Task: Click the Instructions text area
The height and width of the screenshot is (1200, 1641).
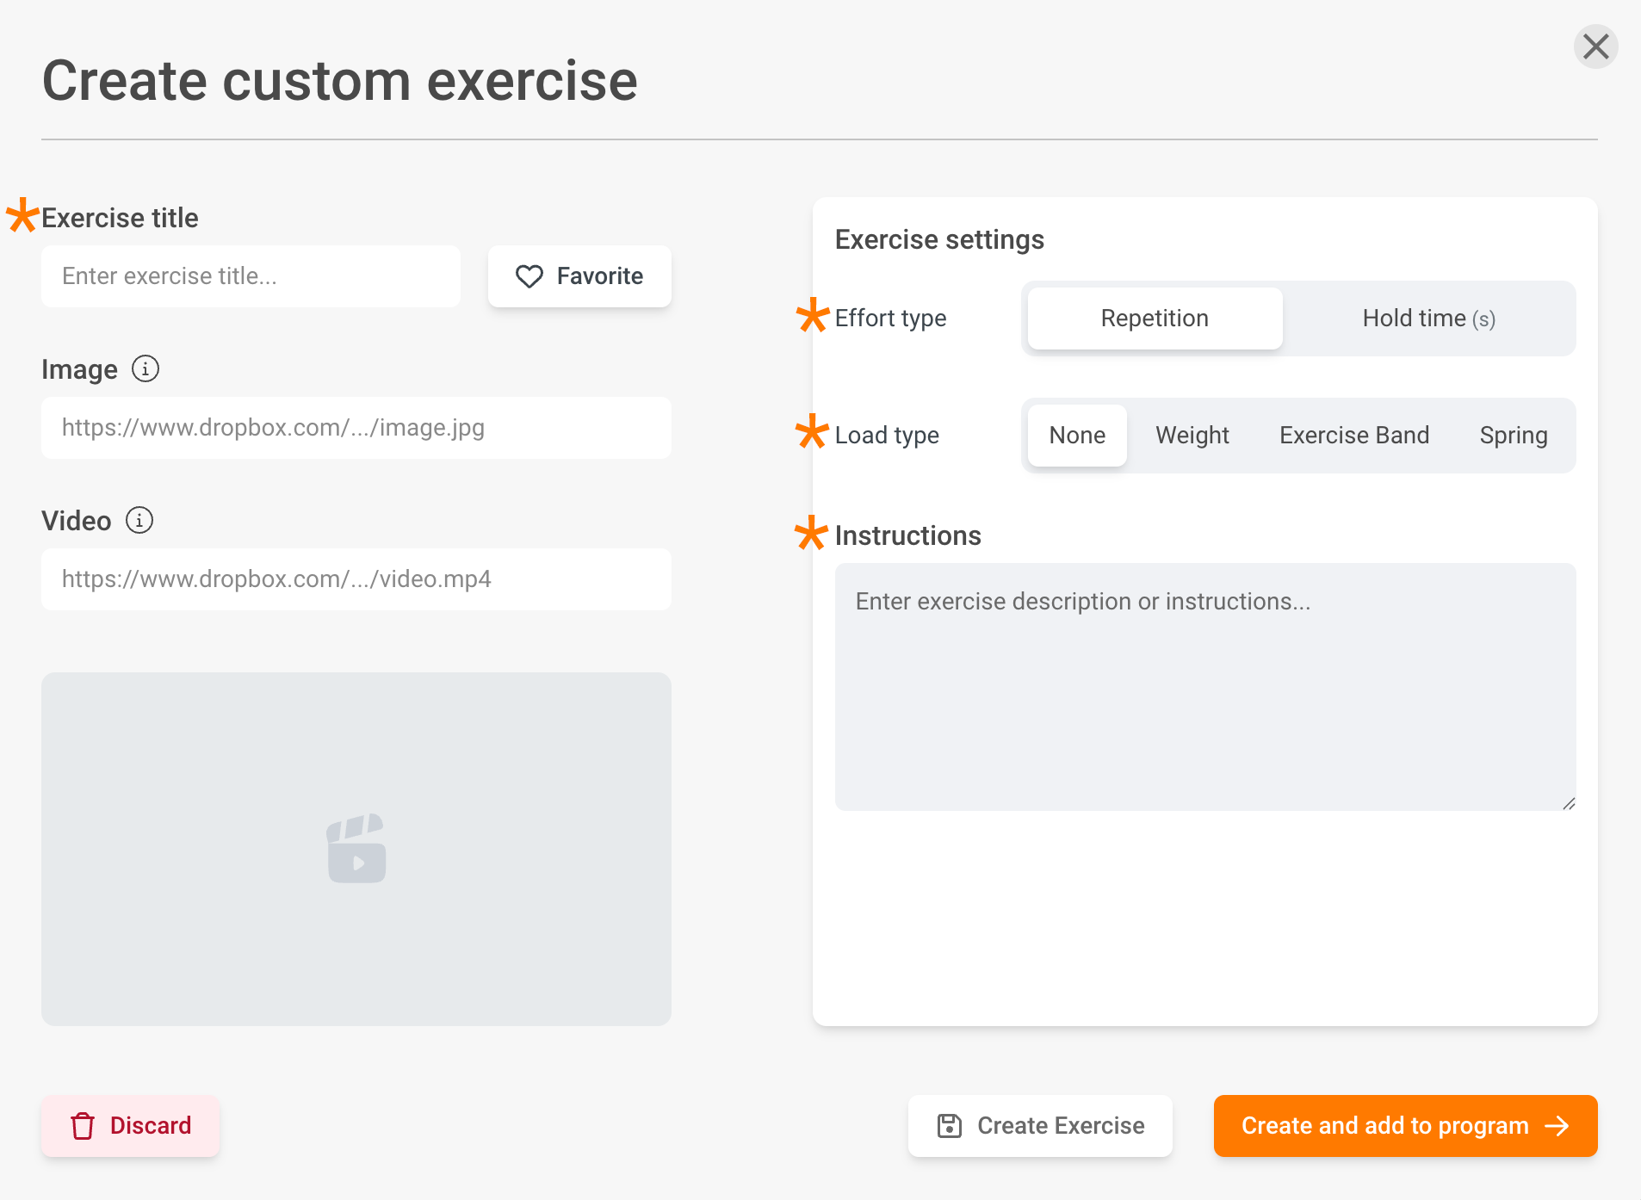Action: coord(1205,687)
